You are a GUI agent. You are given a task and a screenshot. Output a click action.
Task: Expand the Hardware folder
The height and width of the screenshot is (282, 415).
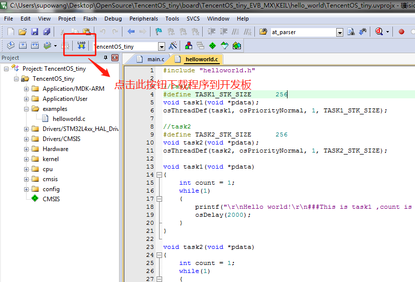(x=26, y=150)
